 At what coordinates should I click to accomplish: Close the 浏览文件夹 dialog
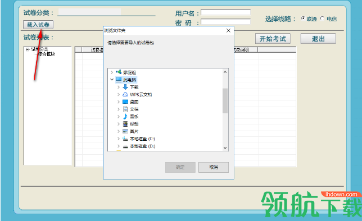tap(228, 30)
